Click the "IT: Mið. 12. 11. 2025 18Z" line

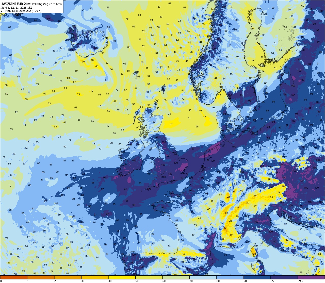pyautogui.click(x=16, y=7)
